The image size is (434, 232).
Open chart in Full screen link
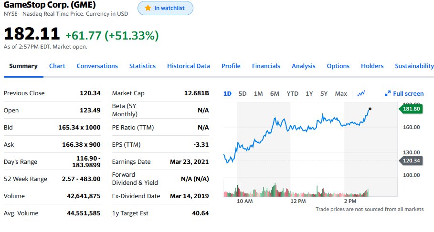coord(408,94)
